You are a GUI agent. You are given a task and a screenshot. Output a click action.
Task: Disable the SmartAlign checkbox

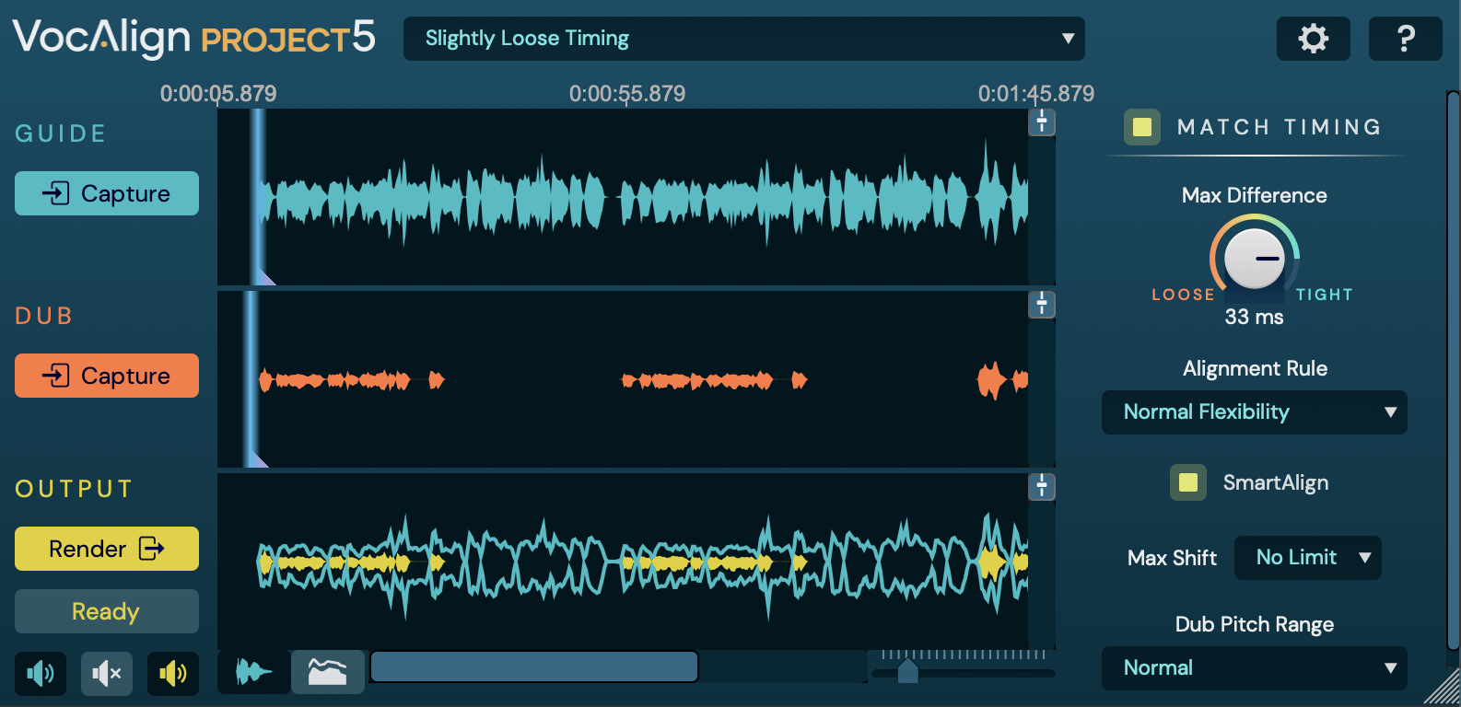[1188, 482]
